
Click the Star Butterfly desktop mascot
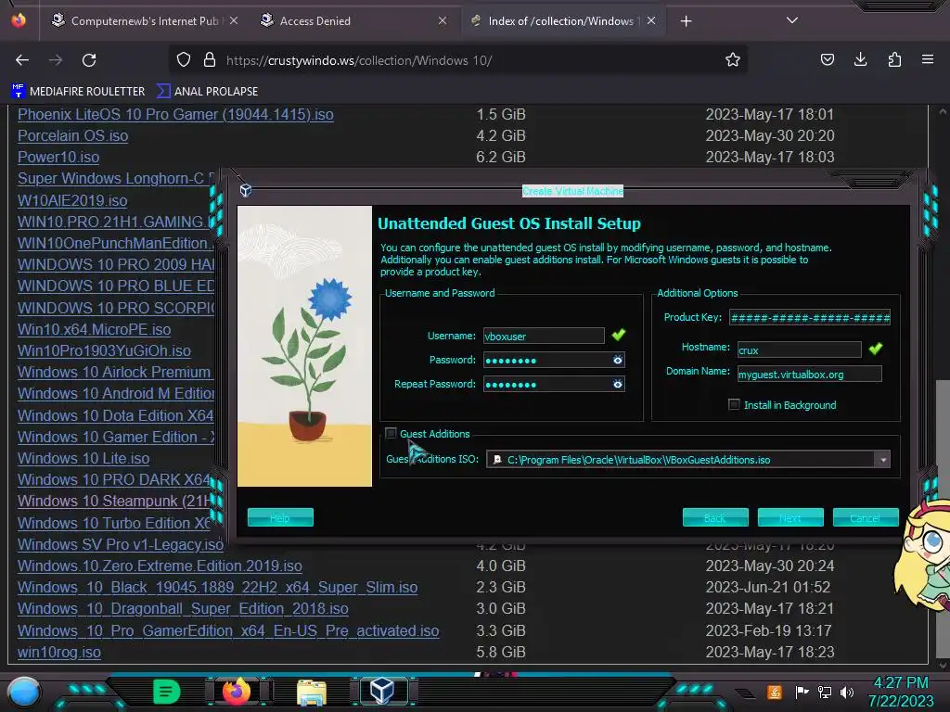tap(922, 554)
